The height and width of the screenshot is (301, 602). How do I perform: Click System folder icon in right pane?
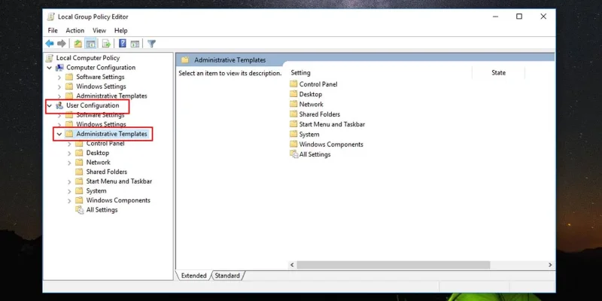pos(293,135)
